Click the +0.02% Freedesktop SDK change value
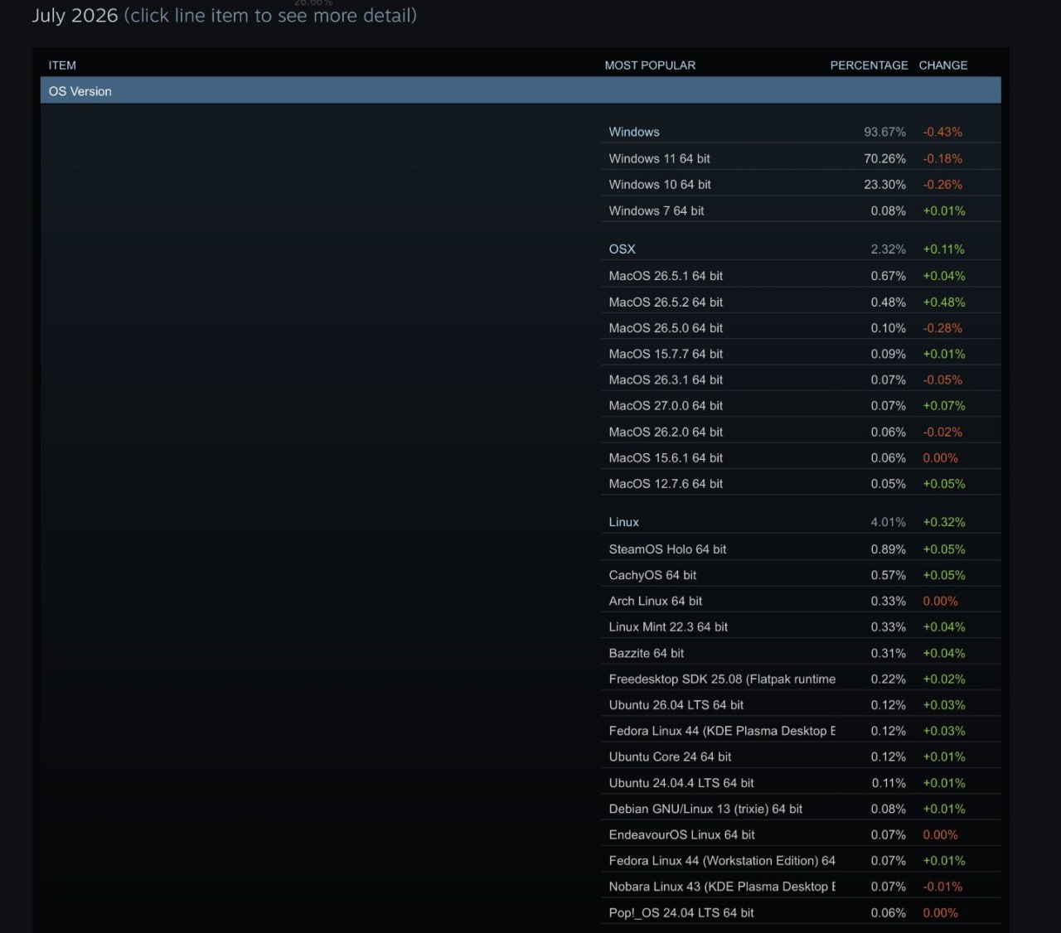1061x933 pixels. (944, 679)
